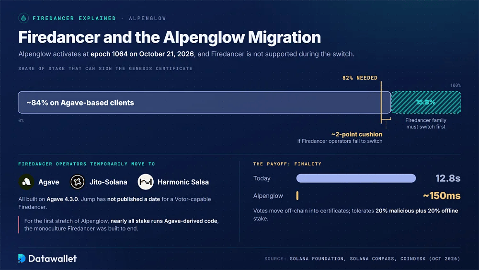Click the '0%' axis label

click(x=21, y=120)
